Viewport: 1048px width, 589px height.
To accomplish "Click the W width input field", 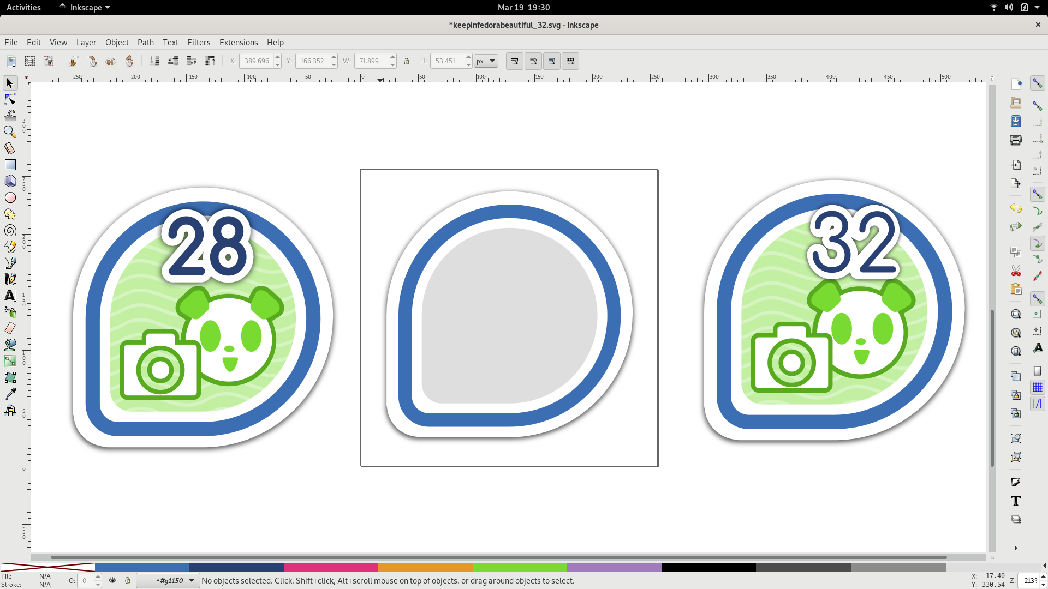I will pyautogui.click(x=371, y=61).
